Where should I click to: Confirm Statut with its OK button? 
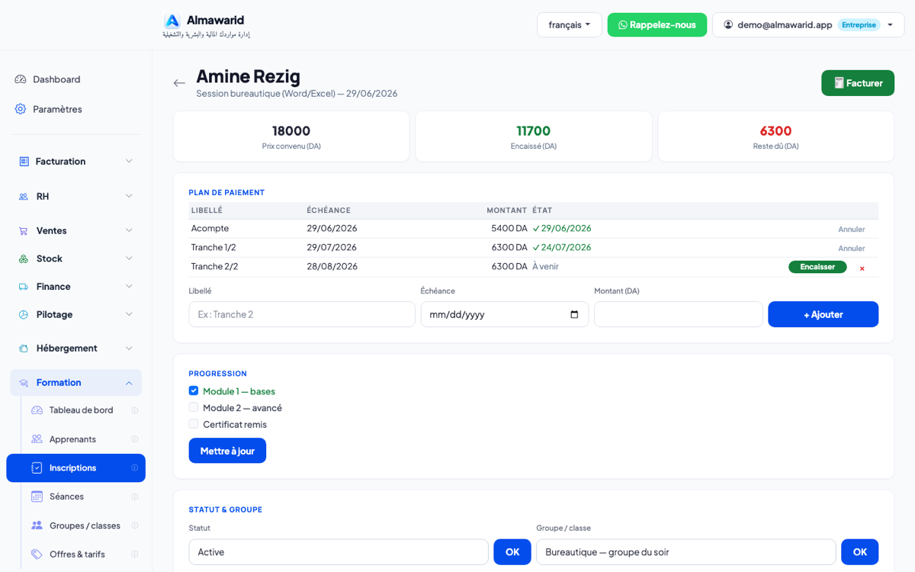(x=512, y=552)
